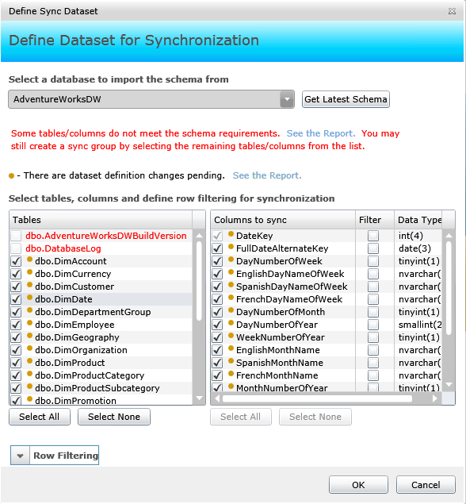
Task: Click the Data Type column header
Action: coord(418,220)
